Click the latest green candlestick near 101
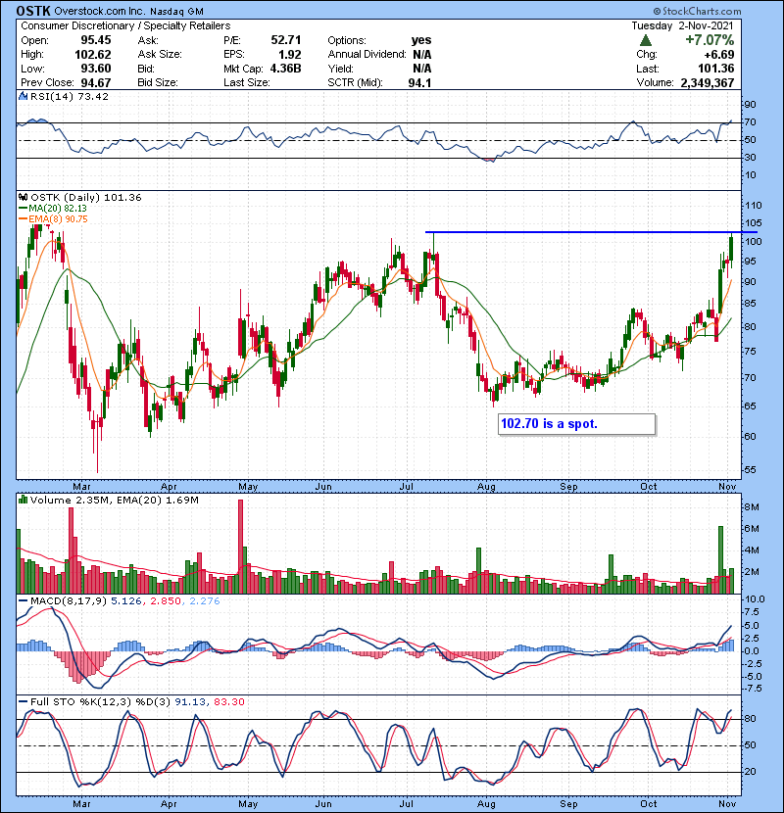The height and width of the screenshot is (813, 784). 731,249
